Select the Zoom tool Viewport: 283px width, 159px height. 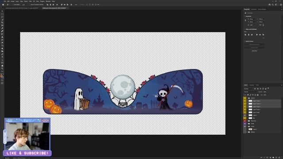pyautogui.click(x=2, y=68)
